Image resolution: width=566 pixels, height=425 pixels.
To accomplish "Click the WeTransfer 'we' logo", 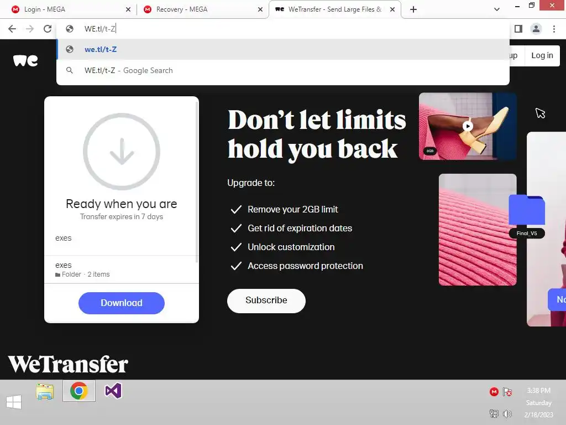I will pos(25,61).
